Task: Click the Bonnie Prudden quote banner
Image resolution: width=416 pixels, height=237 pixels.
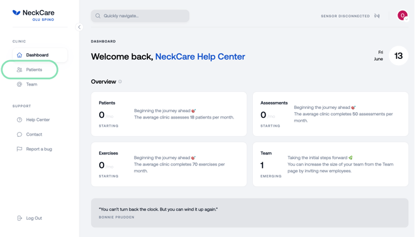Action: pyautogui.click(x=250, y=213)
